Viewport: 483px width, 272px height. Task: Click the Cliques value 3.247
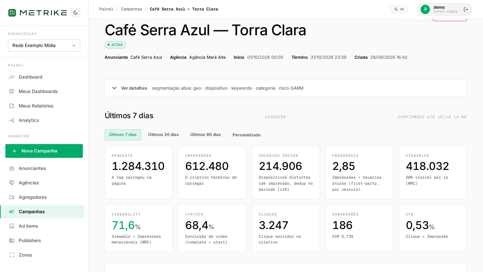pos(273,225)
